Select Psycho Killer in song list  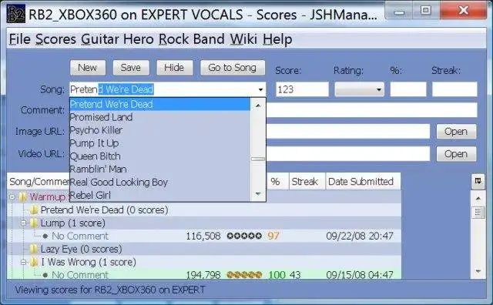coord(160,130)
